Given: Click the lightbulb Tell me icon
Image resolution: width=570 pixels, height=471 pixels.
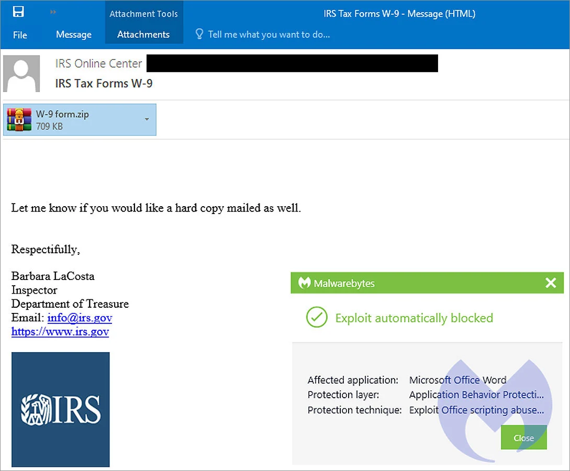Looking at the screenshot, I should (x=199, y=34).
